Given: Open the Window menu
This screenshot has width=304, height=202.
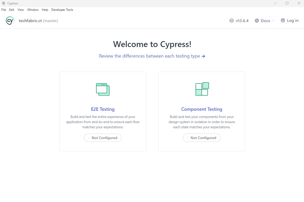Looking at the screenshot, I should pyautogui.click(x=33, y=10).
